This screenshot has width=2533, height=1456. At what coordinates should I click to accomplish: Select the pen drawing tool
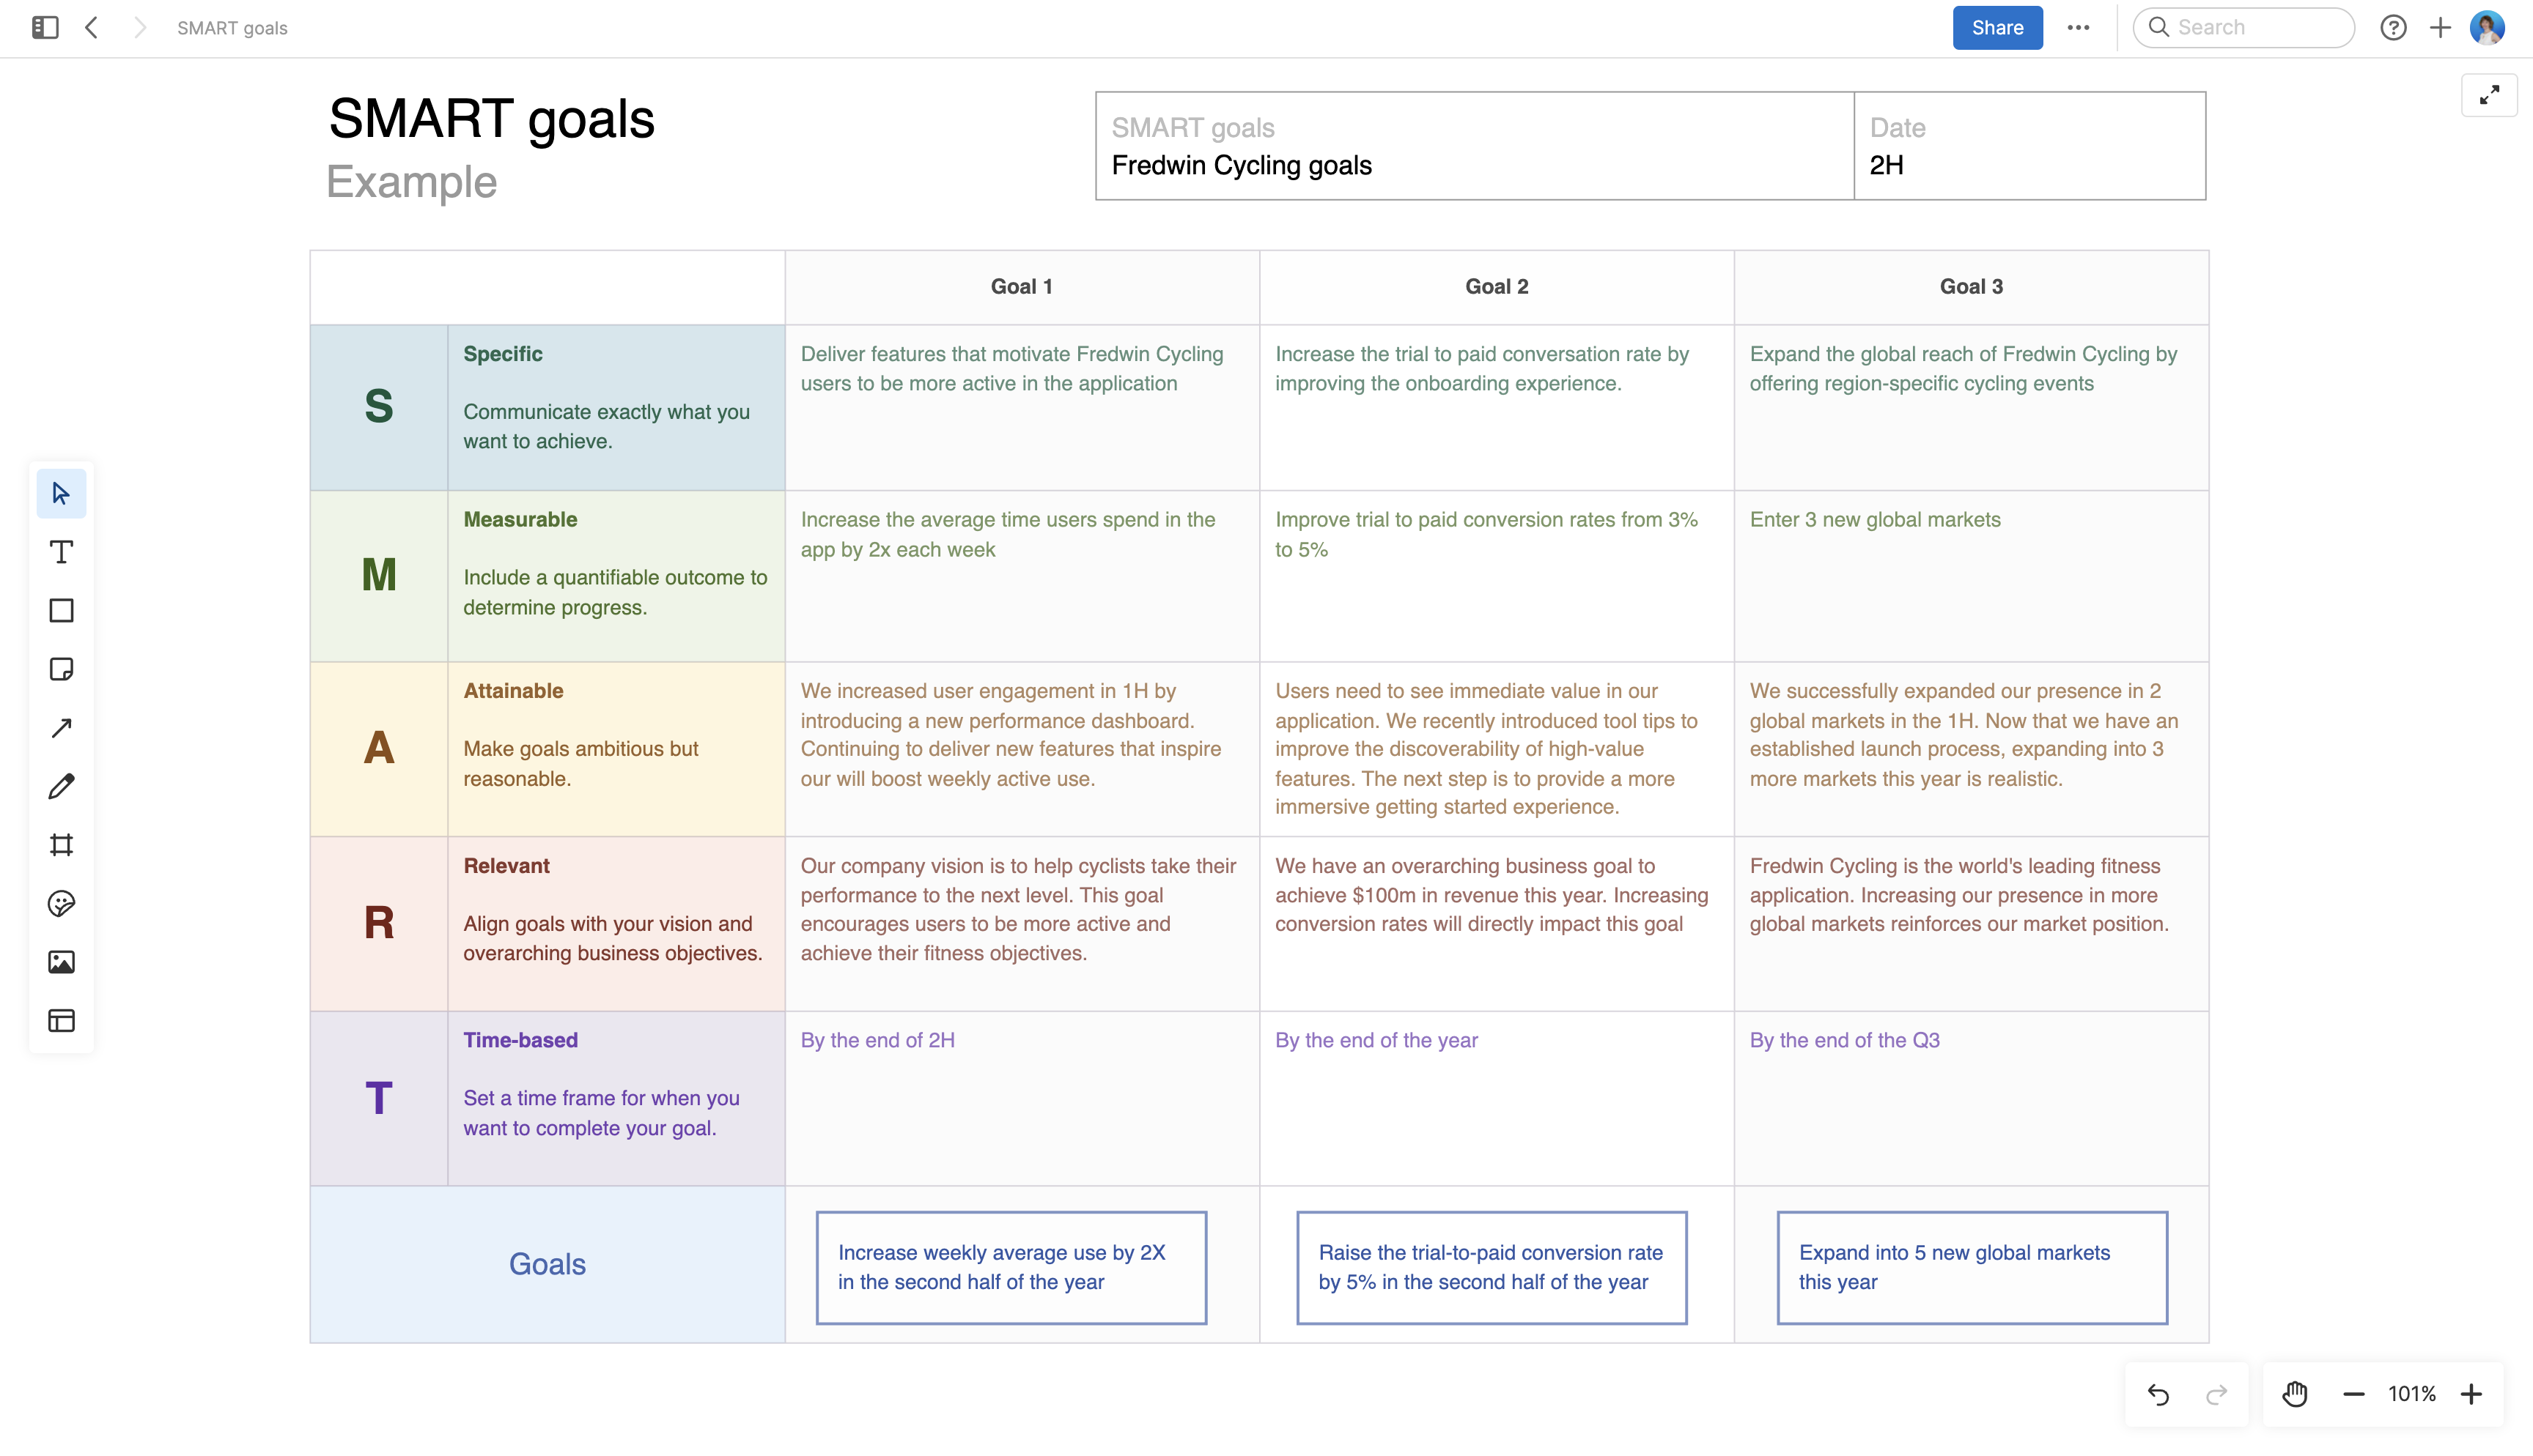click(61, 786)
